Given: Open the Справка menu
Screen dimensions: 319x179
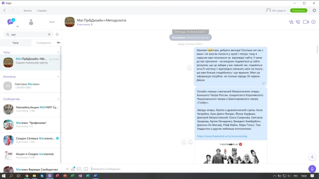Looking at the screenshot, I should tap(42, 10).
